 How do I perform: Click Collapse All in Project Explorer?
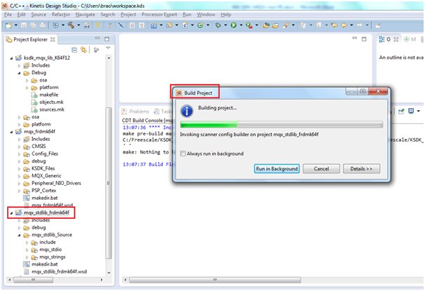pyautogui.click(x=74, y=50)
